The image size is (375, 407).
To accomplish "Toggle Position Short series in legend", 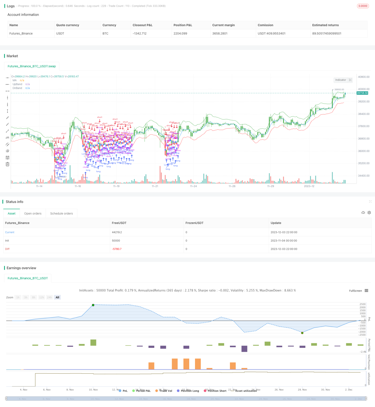I will coord(215,391).
